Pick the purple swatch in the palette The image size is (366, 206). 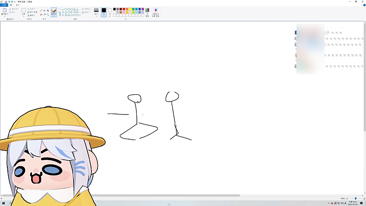[x=143, y=9]
